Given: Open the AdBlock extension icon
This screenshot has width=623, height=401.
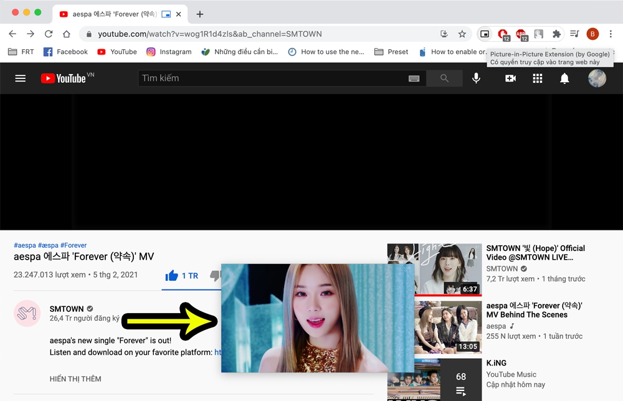Looking at the screenshot, I should click(521, 34).
